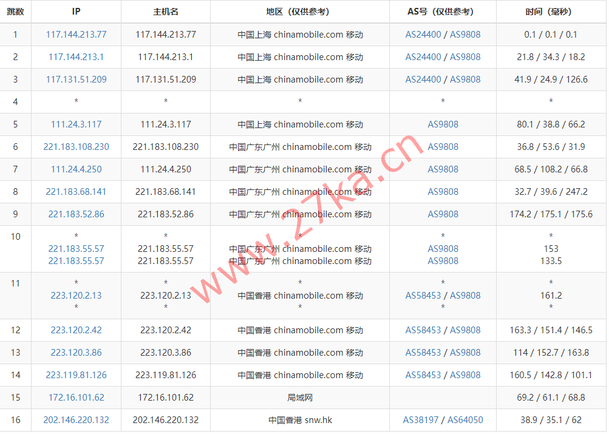Follow the IP link 221.183.68.141
The image size is (609, 434).
tap(76, 192)
